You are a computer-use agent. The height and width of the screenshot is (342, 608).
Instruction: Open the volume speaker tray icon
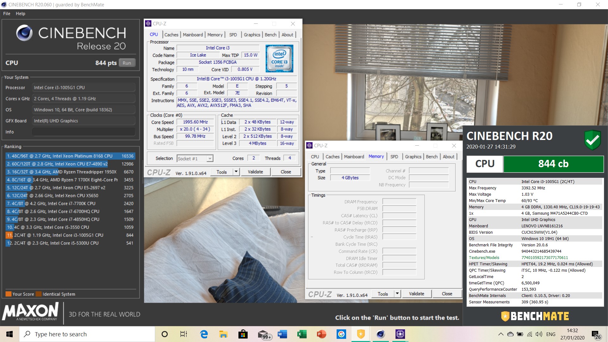click(539, 334)
